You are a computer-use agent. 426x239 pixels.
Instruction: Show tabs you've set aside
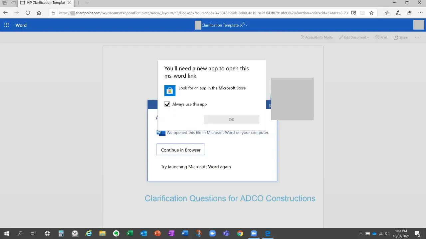pyautogui.click(x=5, y=3)
